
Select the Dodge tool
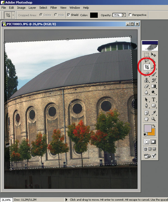pos(154,92)
